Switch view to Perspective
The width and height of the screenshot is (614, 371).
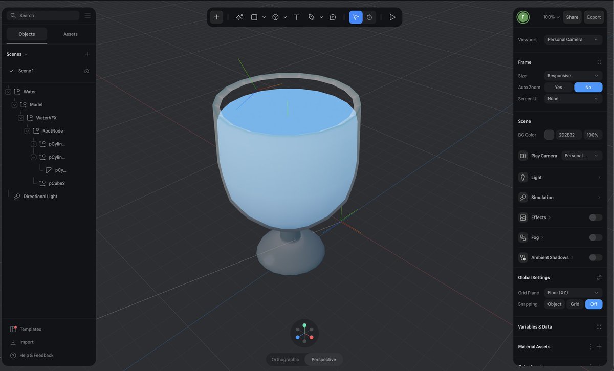click(324, 360)
